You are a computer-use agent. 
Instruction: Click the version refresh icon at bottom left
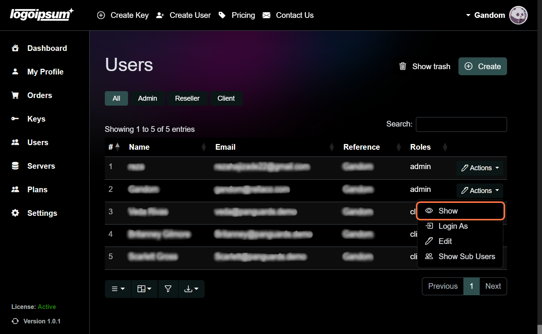pyautogui.click(x=15, y=321)
